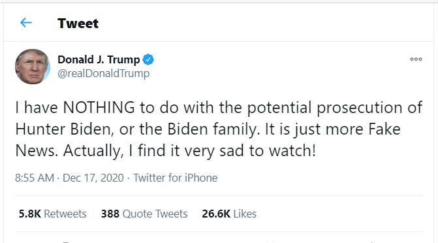The image size is (438, 243).
Task: Open the Donald J. Trump display name
Action: [x=99, y=59]
